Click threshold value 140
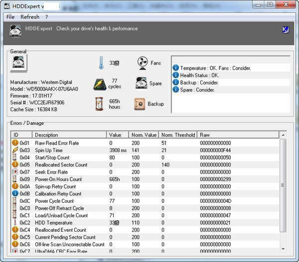Screen dimensions: 299x262 tap(165, 165)
